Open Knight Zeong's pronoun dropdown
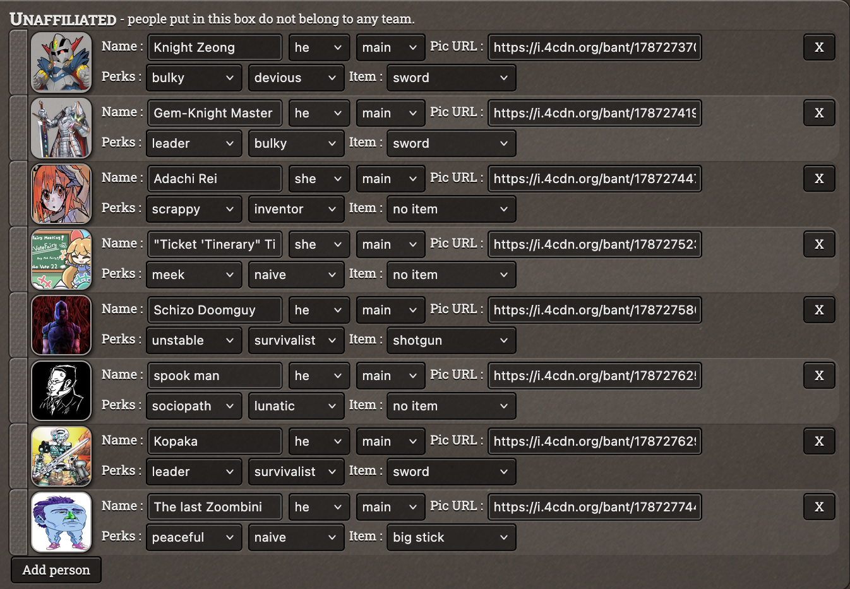Viewport: 850px width, 589px height. [x=319, y=47]
